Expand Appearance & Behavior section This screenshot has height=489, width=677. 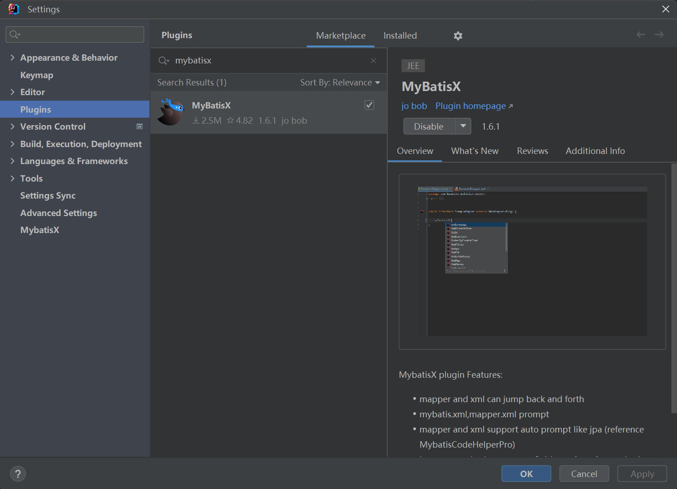pyautogui.click(x=12, y=57)
